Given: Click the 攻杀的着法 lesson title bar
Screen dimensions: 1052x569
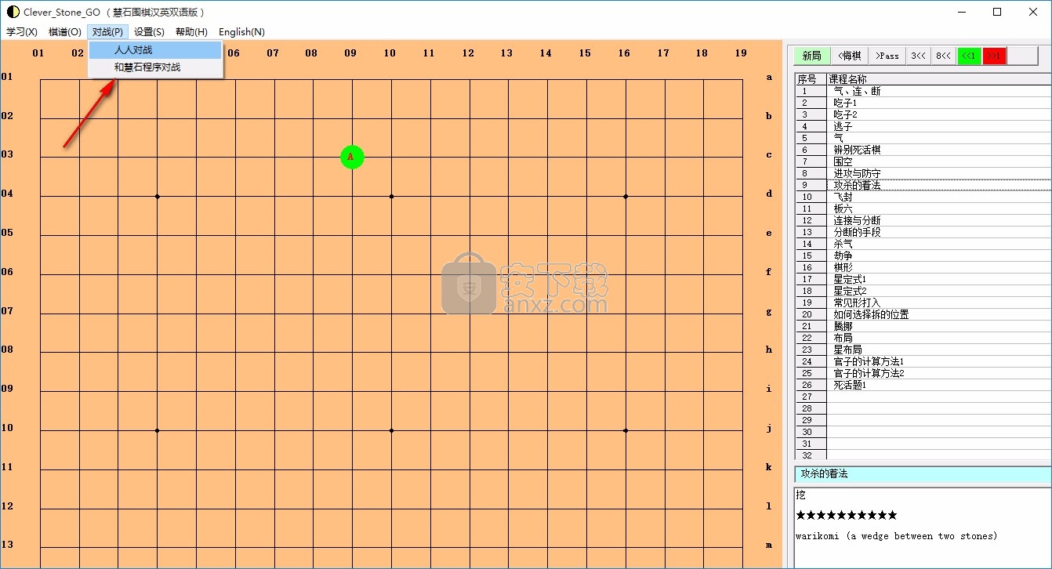Looking at the screenshot, I should (923, 474).
